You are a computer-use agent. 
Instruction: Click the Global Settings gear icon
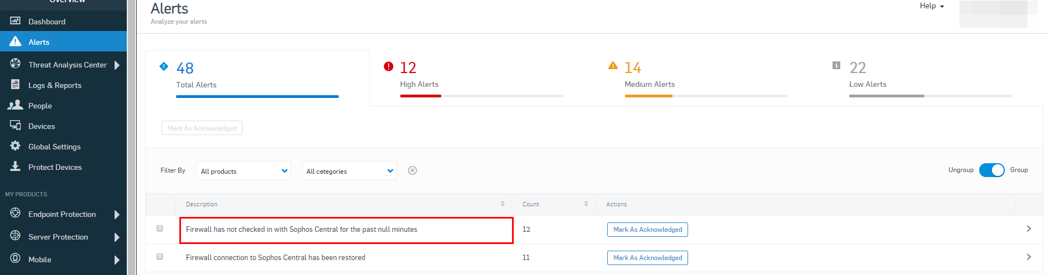tap(15, 146)
